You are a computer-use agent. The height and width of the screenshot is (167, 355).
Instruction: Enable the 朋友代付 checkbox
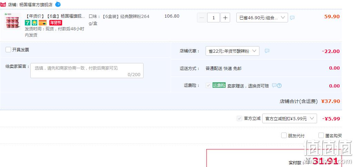[x=284, y=136]
